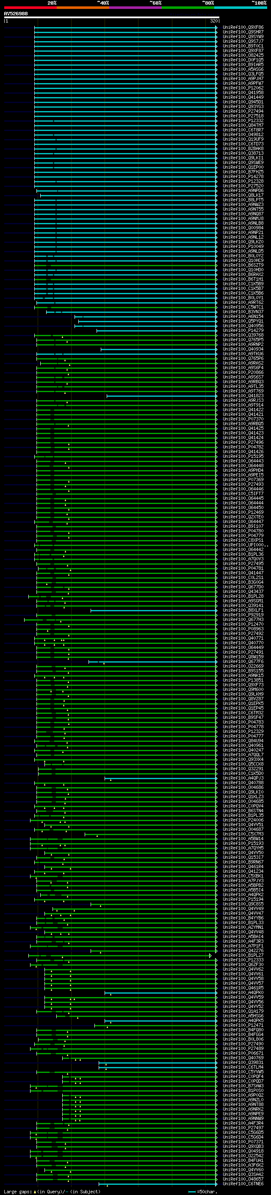Select hit UniRef100_P14279
Viewport: 271px width, 1195px height.
pos(243,330)
